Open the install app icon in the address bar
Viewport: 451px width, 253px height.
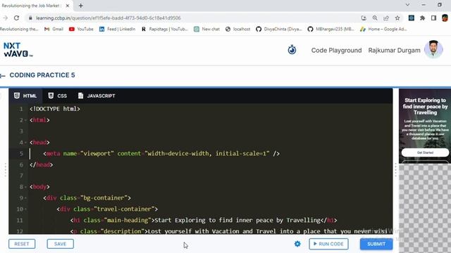tap(364, 18)
